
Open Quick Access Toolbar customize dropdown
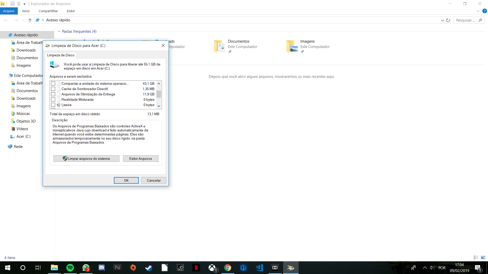point(24,4)
